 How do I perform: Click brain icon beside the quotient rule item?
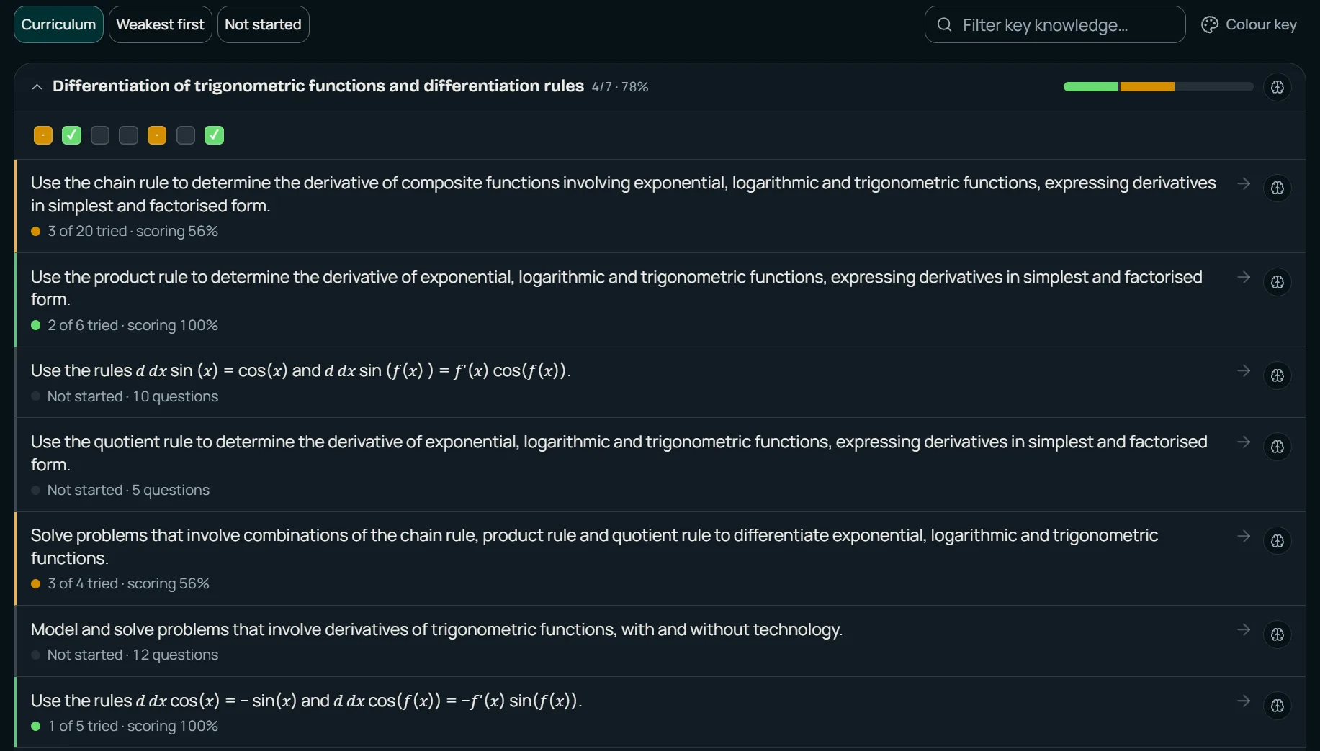click(x=1277, y=447)
